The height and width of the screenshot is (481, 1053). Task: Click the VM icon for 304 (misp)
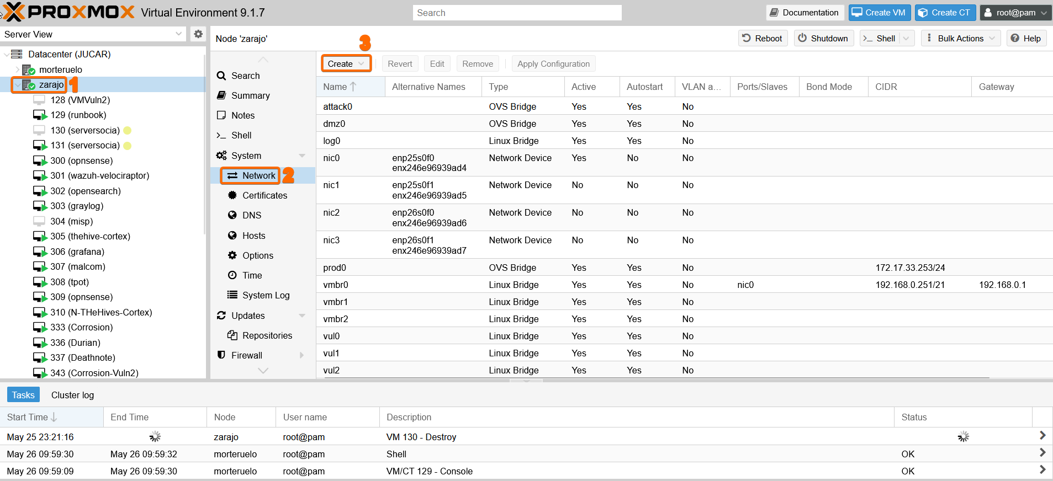(x=39, y=221)
